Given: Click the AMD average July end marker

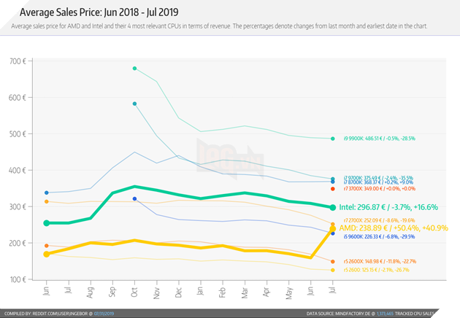Looking at the screenshot, I should pyautogui.click(x=333, y=228).
